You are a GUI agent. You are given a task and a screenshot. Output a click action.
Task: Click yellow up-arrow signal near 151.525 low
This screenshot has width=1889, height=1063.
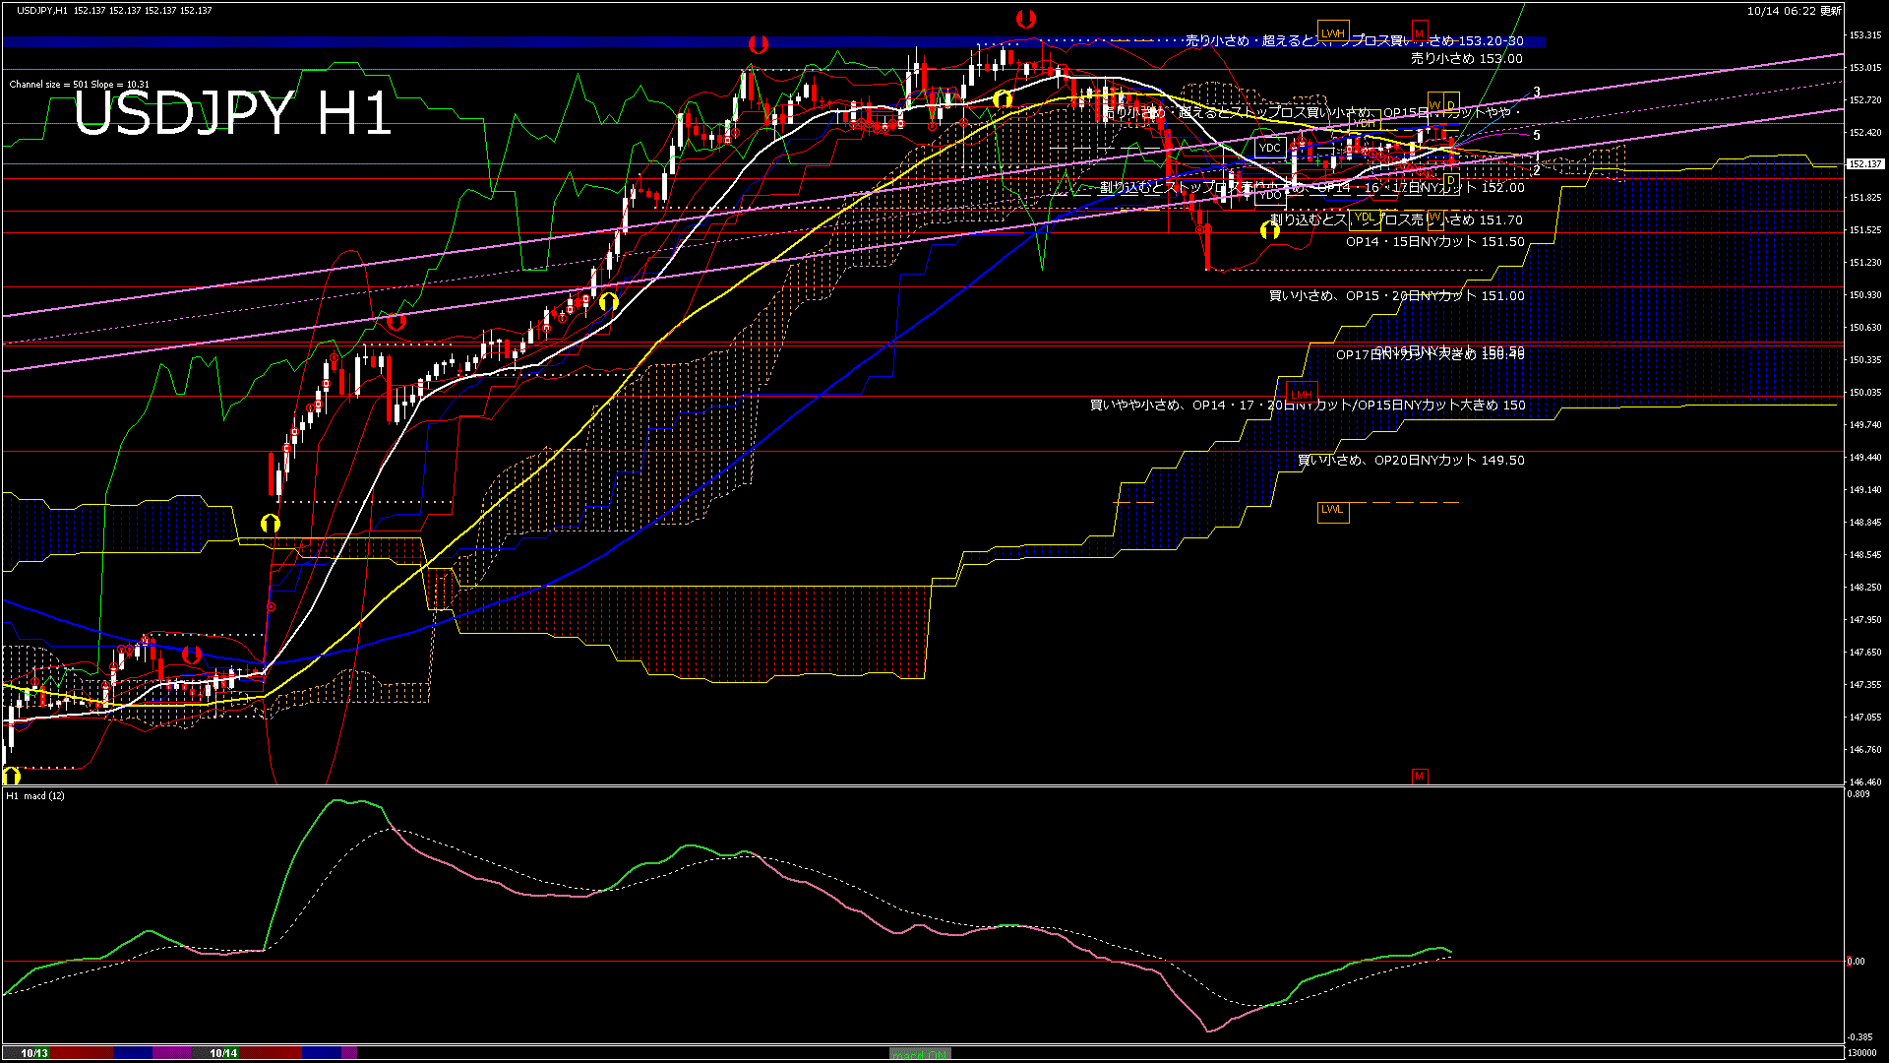click(1270, 230)
